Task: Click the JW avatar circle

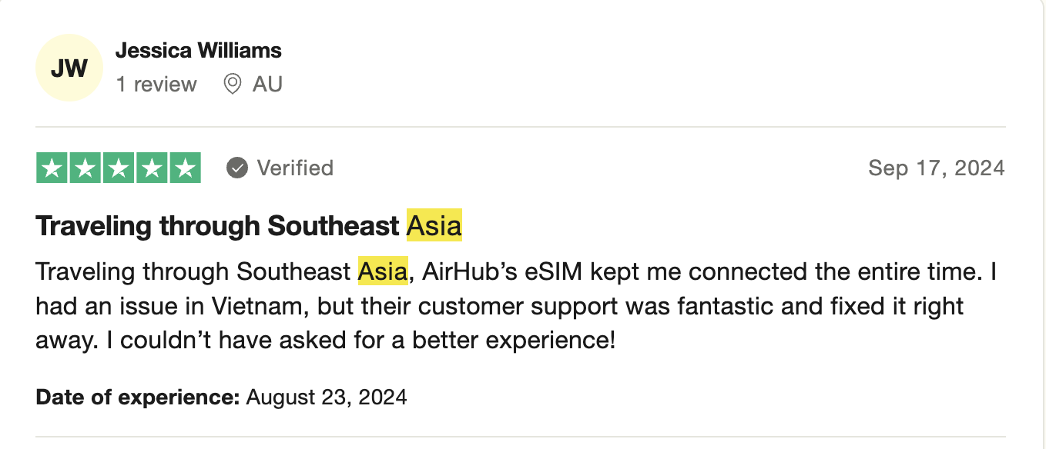Action: (69, 68)
